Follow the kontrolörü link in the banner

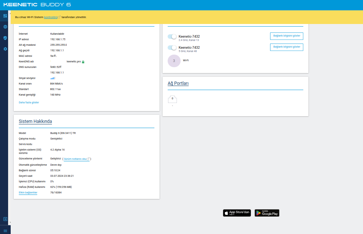coord(51,17)
